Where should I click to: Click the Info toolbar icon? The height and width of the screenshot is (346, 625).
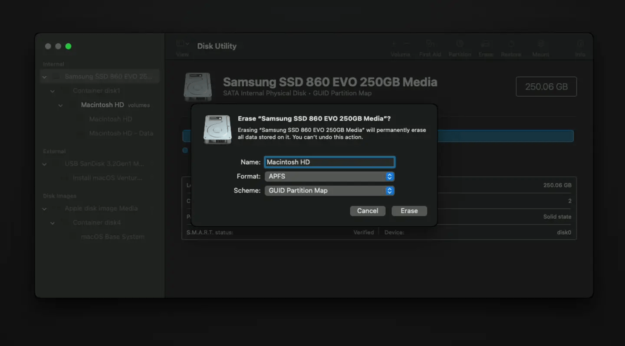(580, 44)
